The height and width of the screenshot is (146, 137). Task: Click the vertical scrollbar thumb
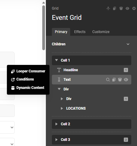43,28
